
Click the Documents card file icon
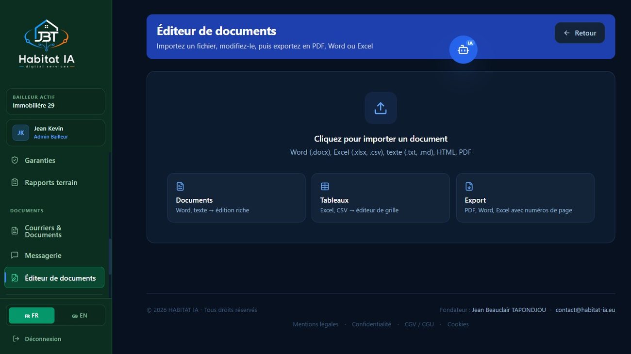pos(180,186)
